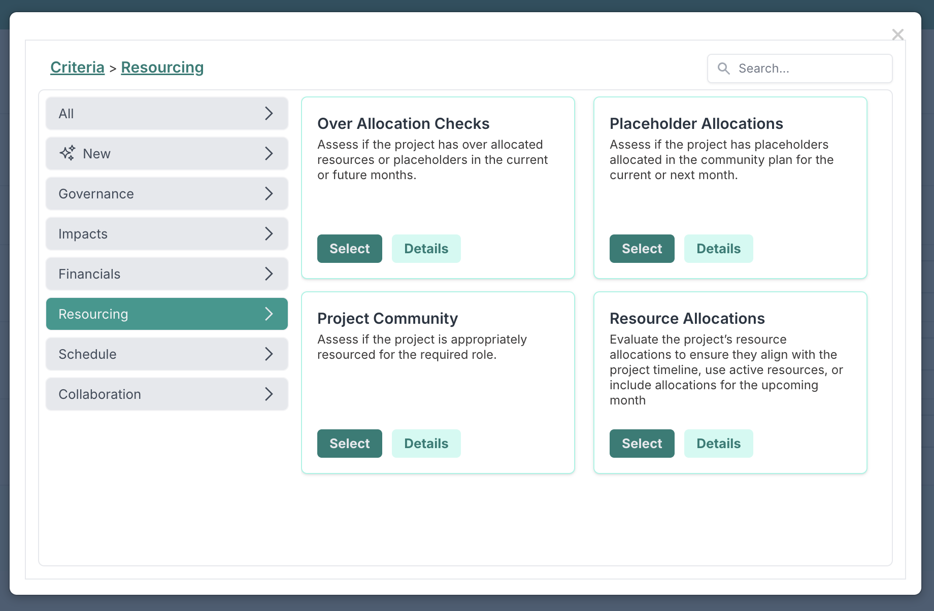The height and width of the screenshot is (611, 934).
Task: Select the Over Allocation Checks criterion
Action: coord(350,249)
